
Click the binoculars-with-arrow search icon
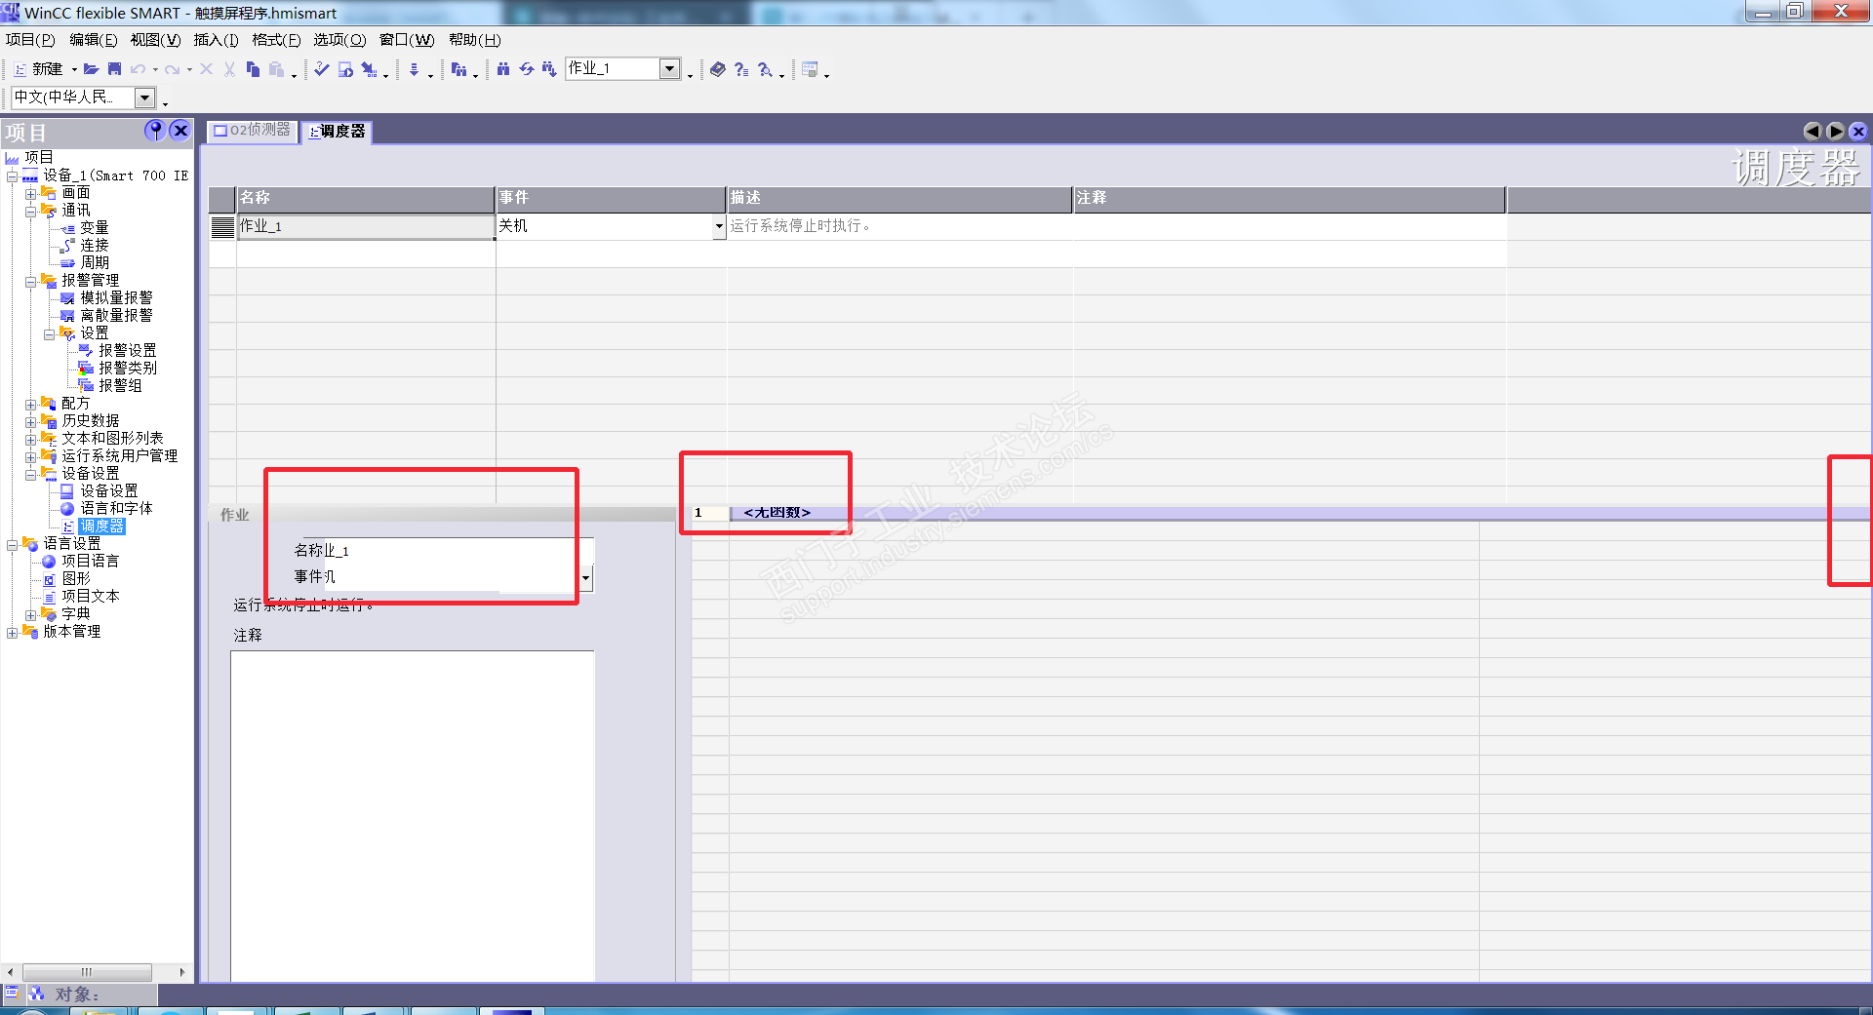click(x=549, y=69)
